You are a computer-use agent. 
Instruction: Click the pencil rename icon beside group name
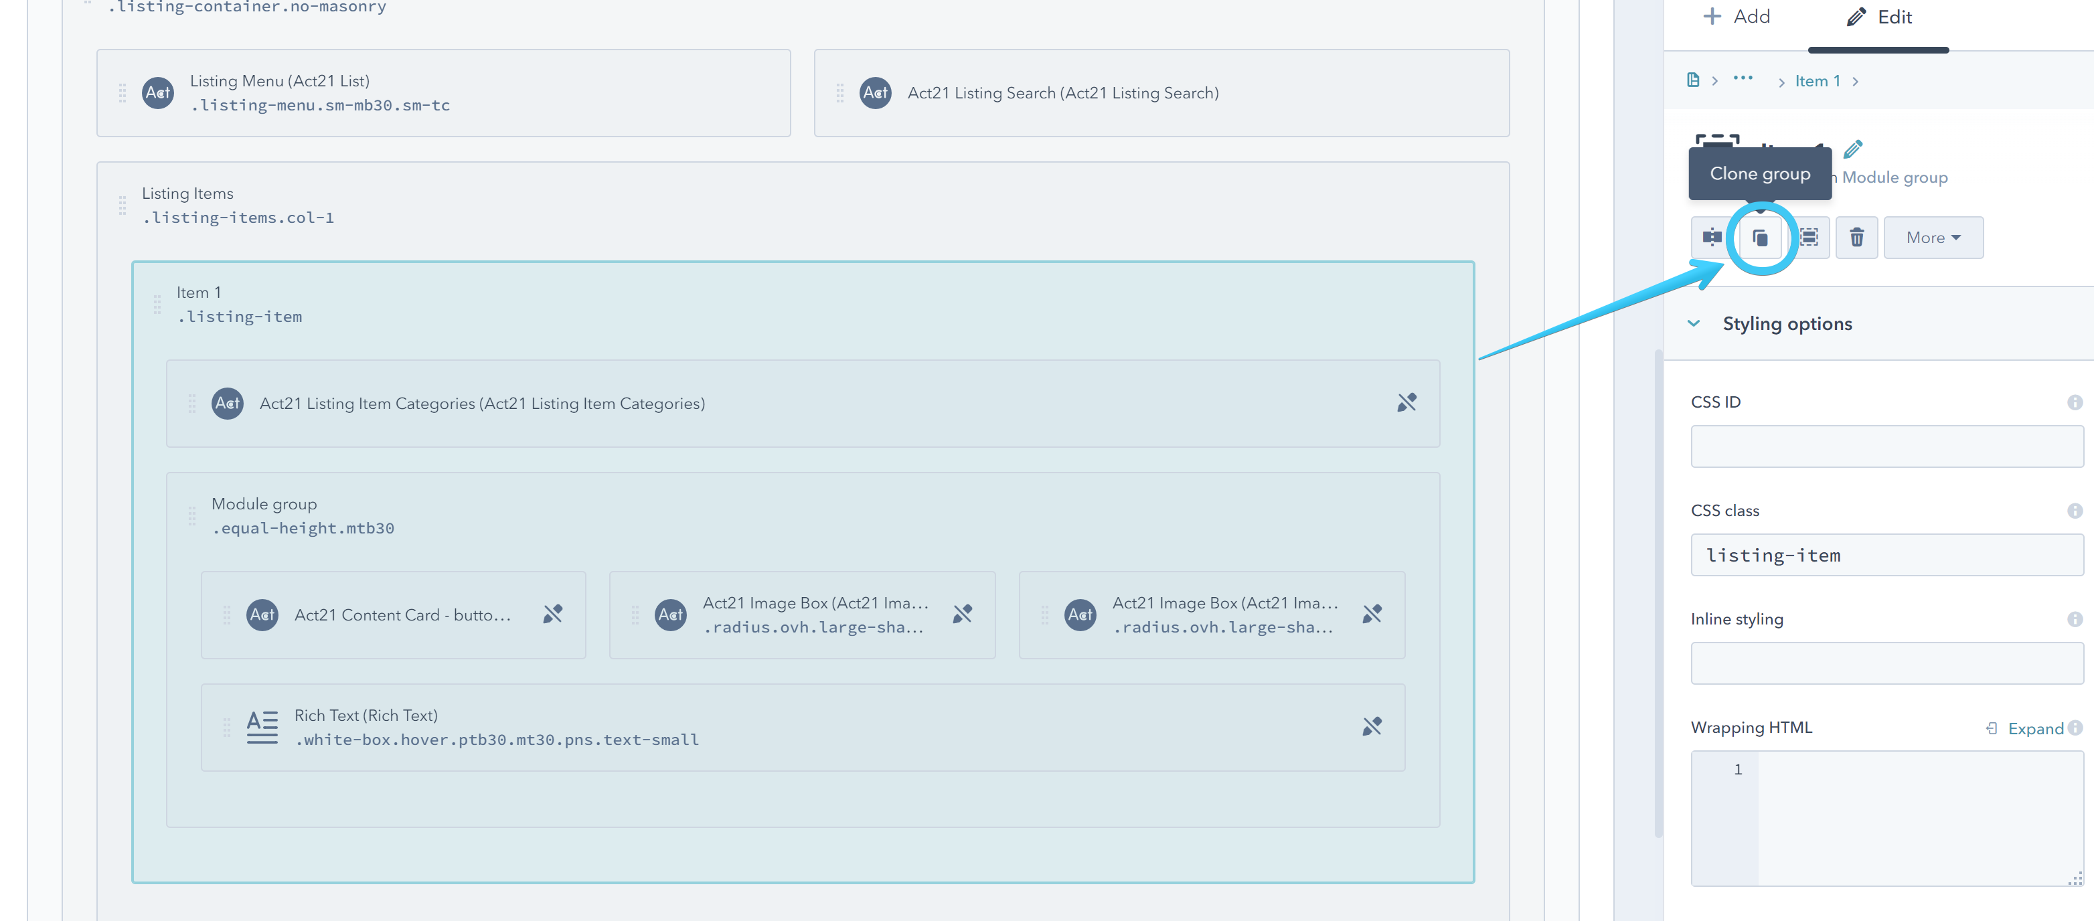(x=1852, y=149)
